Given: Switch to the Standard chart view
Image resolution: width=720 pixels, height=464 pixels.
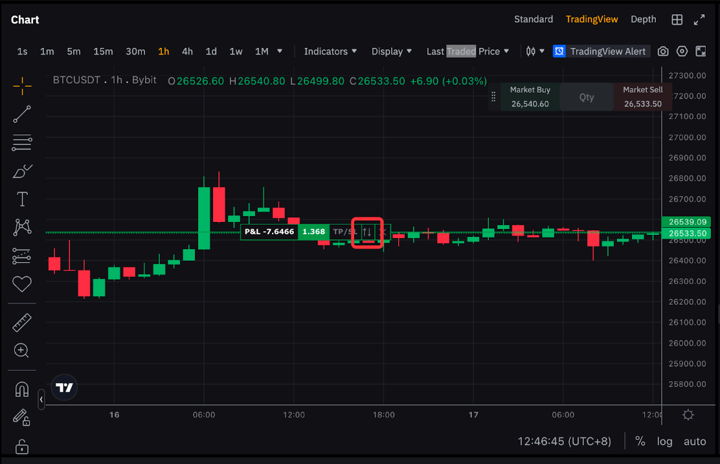Looking at the screenshot, I should [x=534, y=19].
